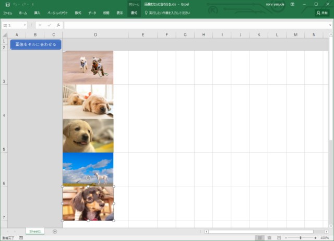Open the Name Box dropdown
This screenshot has width=334, height=241.
[x=25, y=25]
